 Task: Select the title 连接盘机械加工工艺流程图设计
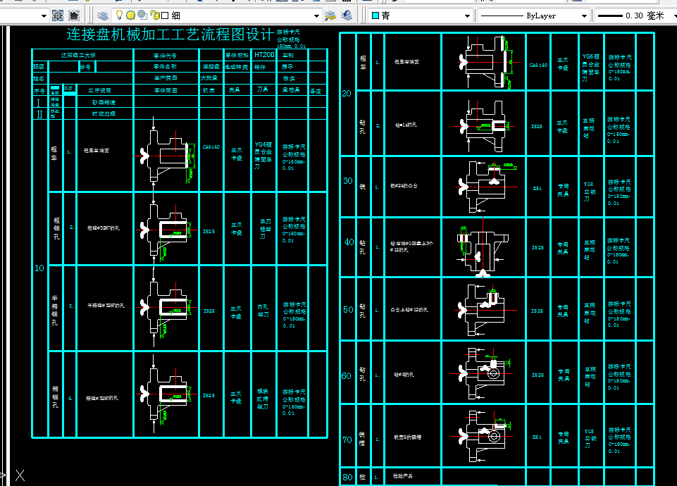coord(170,35)
